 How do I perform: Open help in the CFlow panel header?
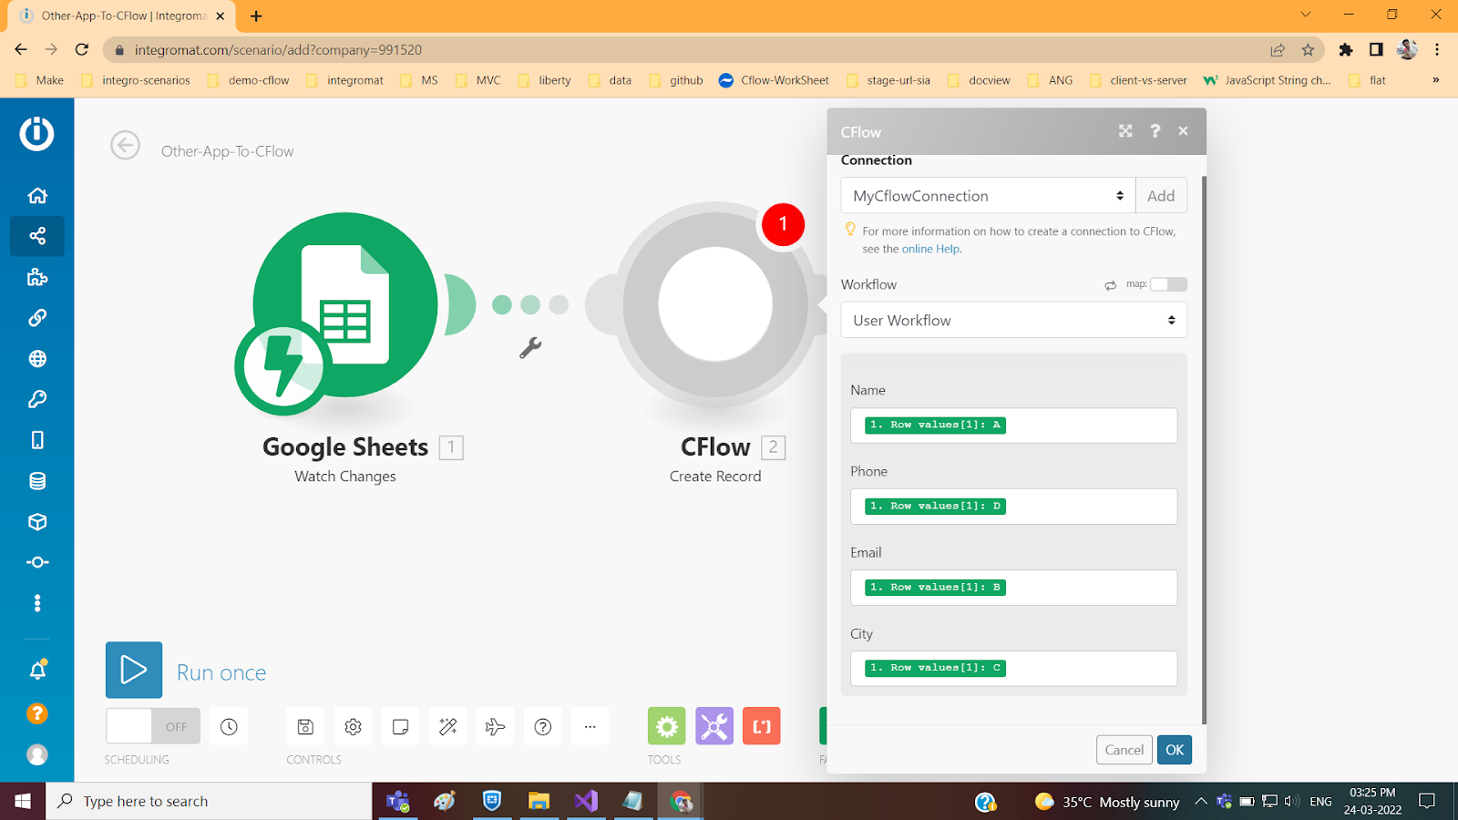coord(1155,131)
